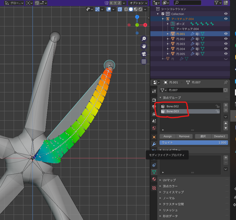Hide アーマチュア.004 with its eye icon

pos(226,19)
